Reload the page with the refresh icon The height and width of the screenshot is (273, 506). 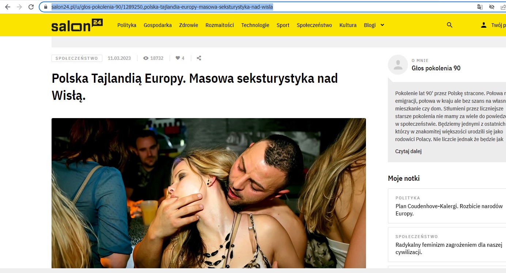pos(31,7)
